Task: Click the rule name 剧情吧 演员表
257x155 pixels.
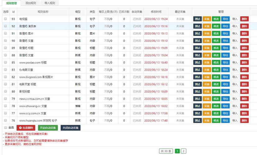Action: 27,26
